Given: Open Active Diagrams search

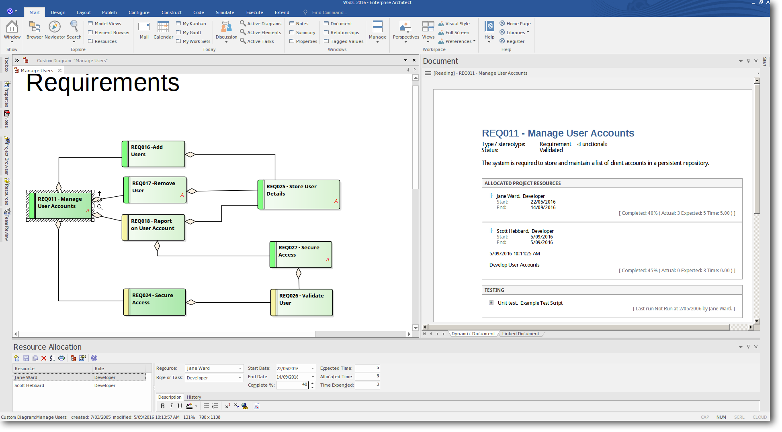Looking at the screenshot, I should click(260, 24).
